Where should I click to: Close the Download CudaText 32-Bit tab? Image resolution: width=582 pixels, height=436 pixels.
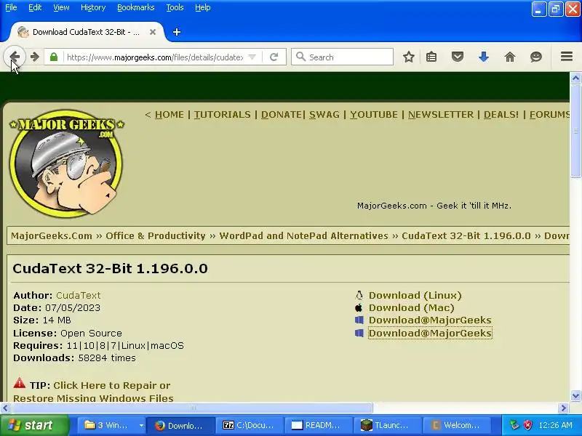(x=153, y=32)
